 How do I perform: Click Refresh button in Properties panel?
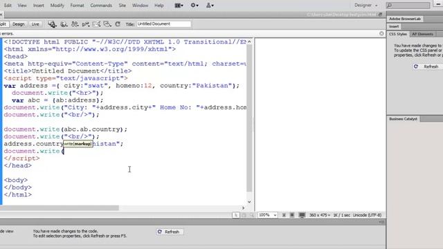[x=169, y=232]
